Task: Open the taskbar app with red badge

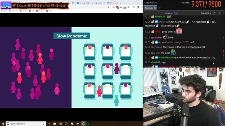Action: 72,124
